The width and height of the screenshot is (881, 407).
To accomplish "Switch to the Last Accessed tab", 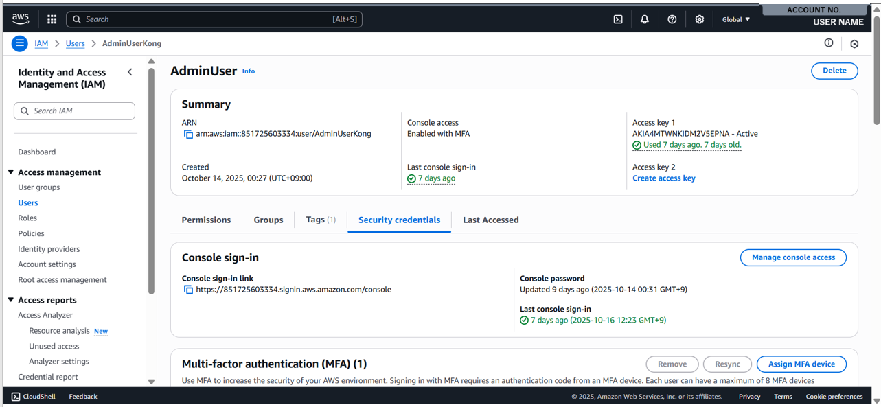I will coord(490,220).
